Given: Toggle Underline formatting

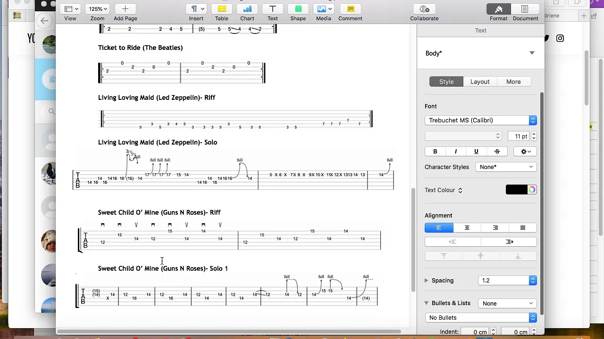Looking at the screenshot, I should click(476, 151).
